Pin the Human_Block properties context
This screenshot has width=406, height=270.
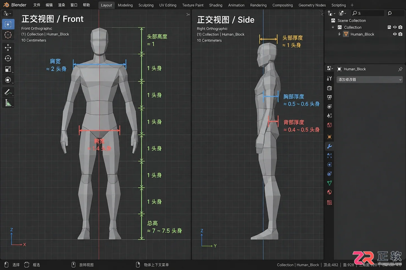(400, 69)
